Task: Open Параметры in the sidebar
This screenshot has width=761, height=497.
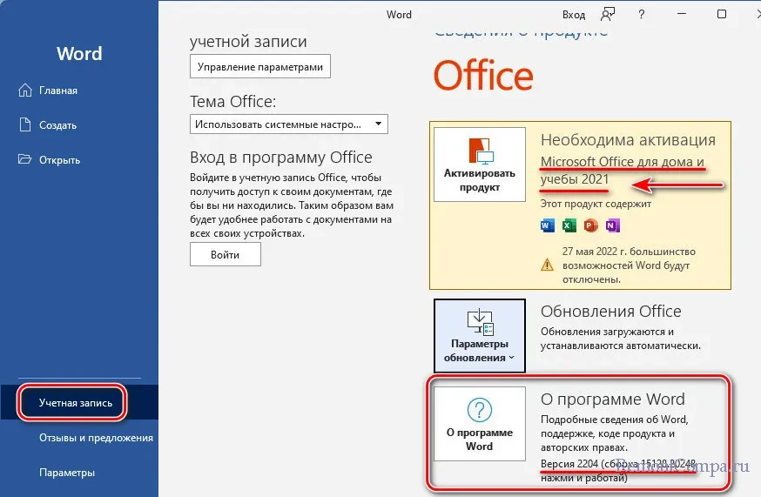Action: (66, 473)
